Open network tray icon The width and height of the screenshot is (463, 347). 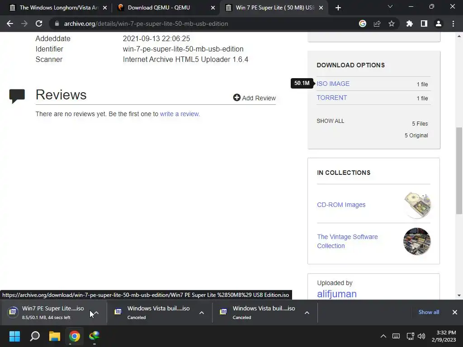410,336
